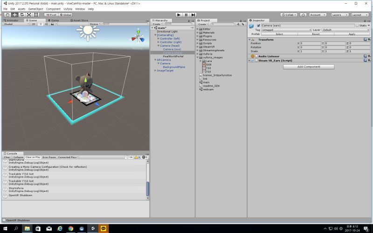373x233 pixels.
Task: Open the Gizmos dropdown
Action: click(x=95, y=24)
